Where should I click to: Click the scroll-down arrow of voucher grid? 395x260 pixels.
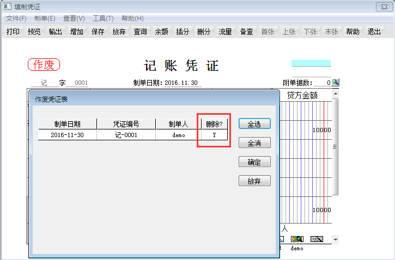coord(336,239)
